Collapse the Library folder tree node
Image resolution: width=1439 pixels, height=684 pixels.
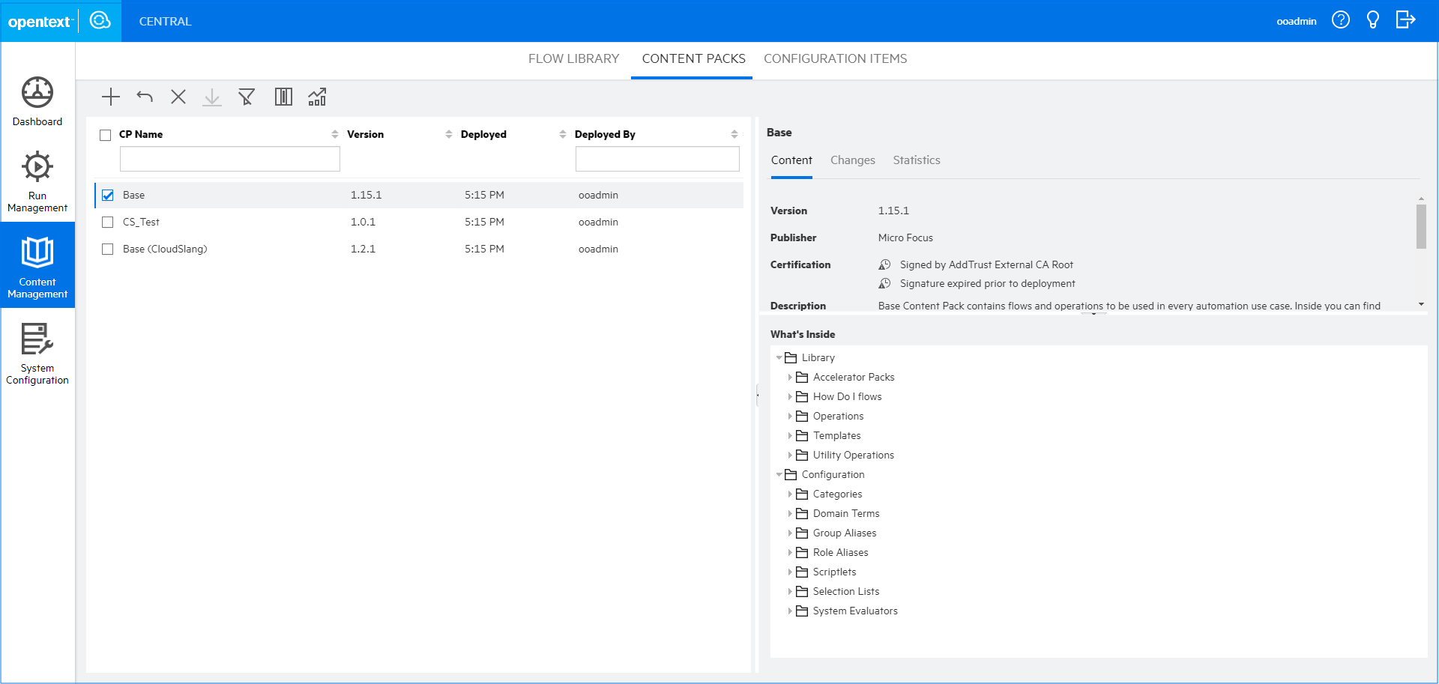(779, 357)
